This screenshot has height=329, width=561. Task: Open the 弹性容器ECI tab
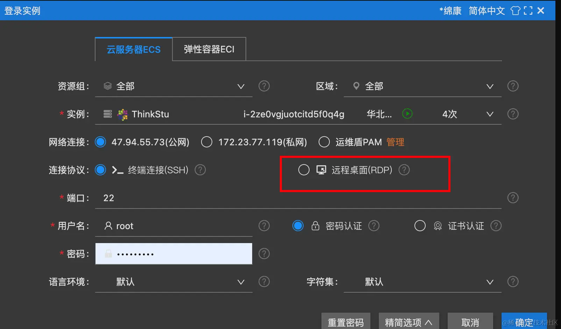(x=209, y=49)
